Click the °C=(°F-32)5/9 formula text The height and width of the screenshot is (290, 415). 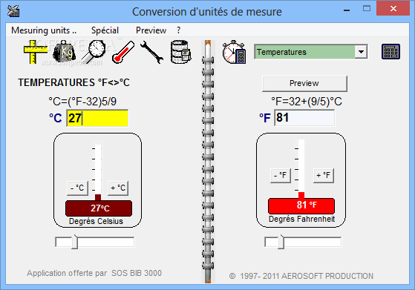point(82,102)
